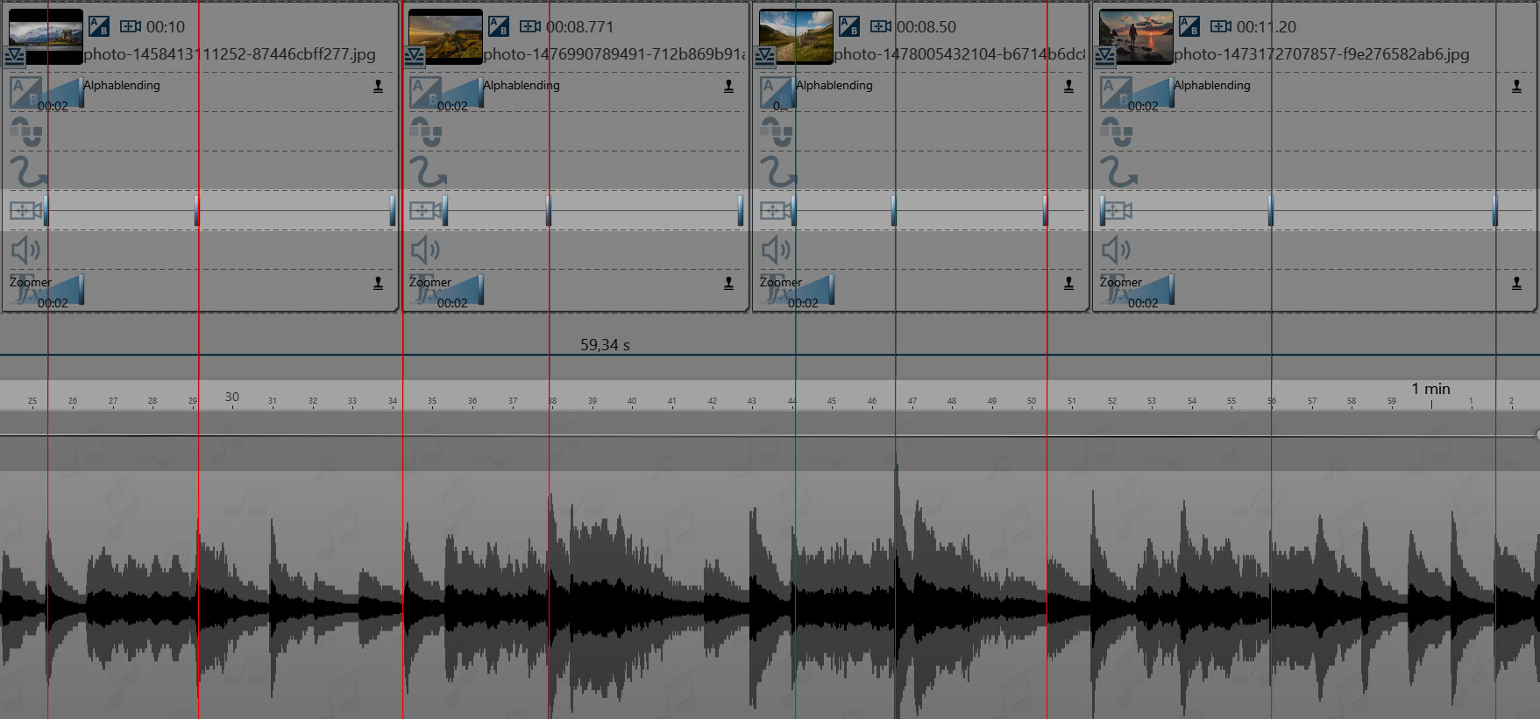Select the movement track icon in photo-1476990789491 clip
The height and width of the screenshot is (719, 1540).
[x=426, y=132]
